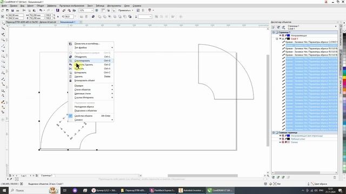
Task: Collapse the Слой 1 tree node
Action: (277, 39)
